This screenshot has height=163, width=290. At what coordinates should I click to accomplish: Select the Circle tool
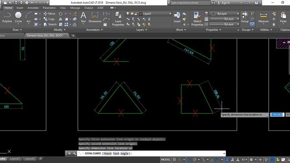pos(18,17)
